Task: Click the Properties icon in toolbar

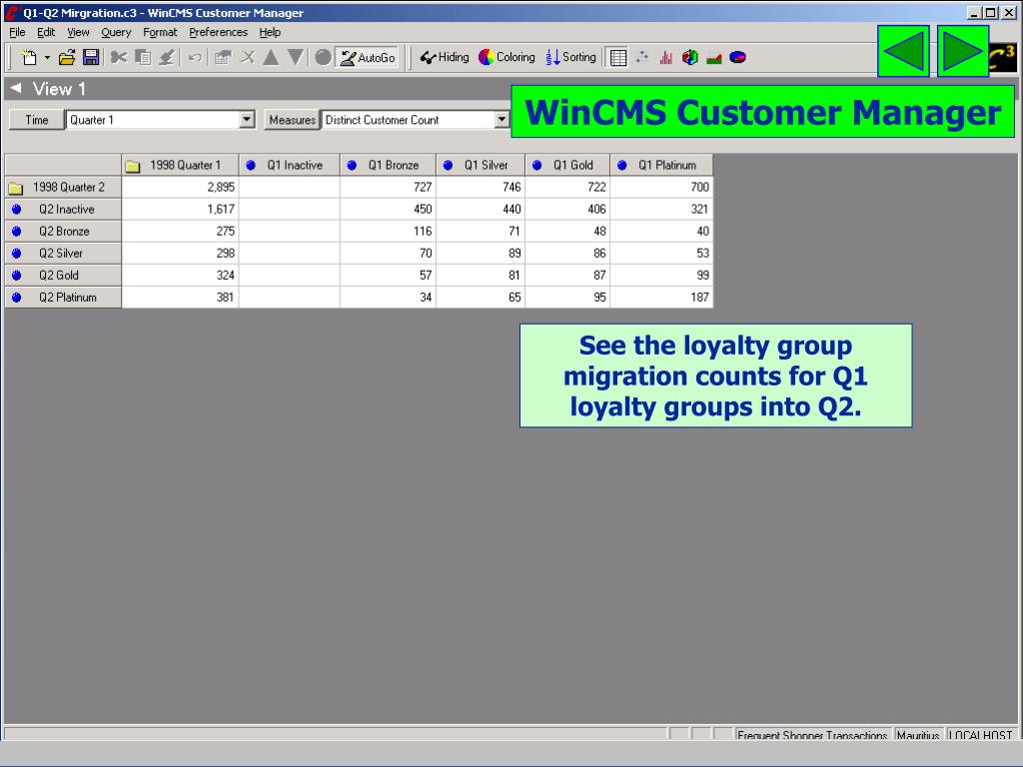Action: 223,57
